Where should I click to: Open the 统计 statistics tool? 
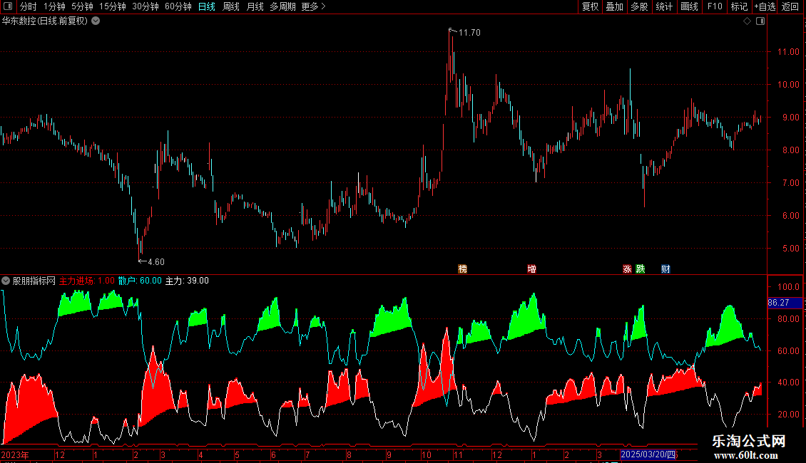point(664,6)
